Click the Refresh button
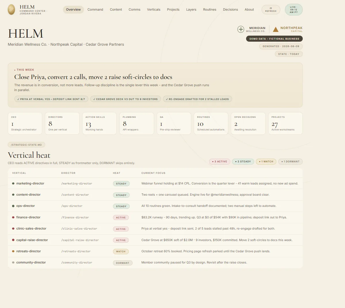The width and height of the screenshot is (345, 308). tap(271, 9)
